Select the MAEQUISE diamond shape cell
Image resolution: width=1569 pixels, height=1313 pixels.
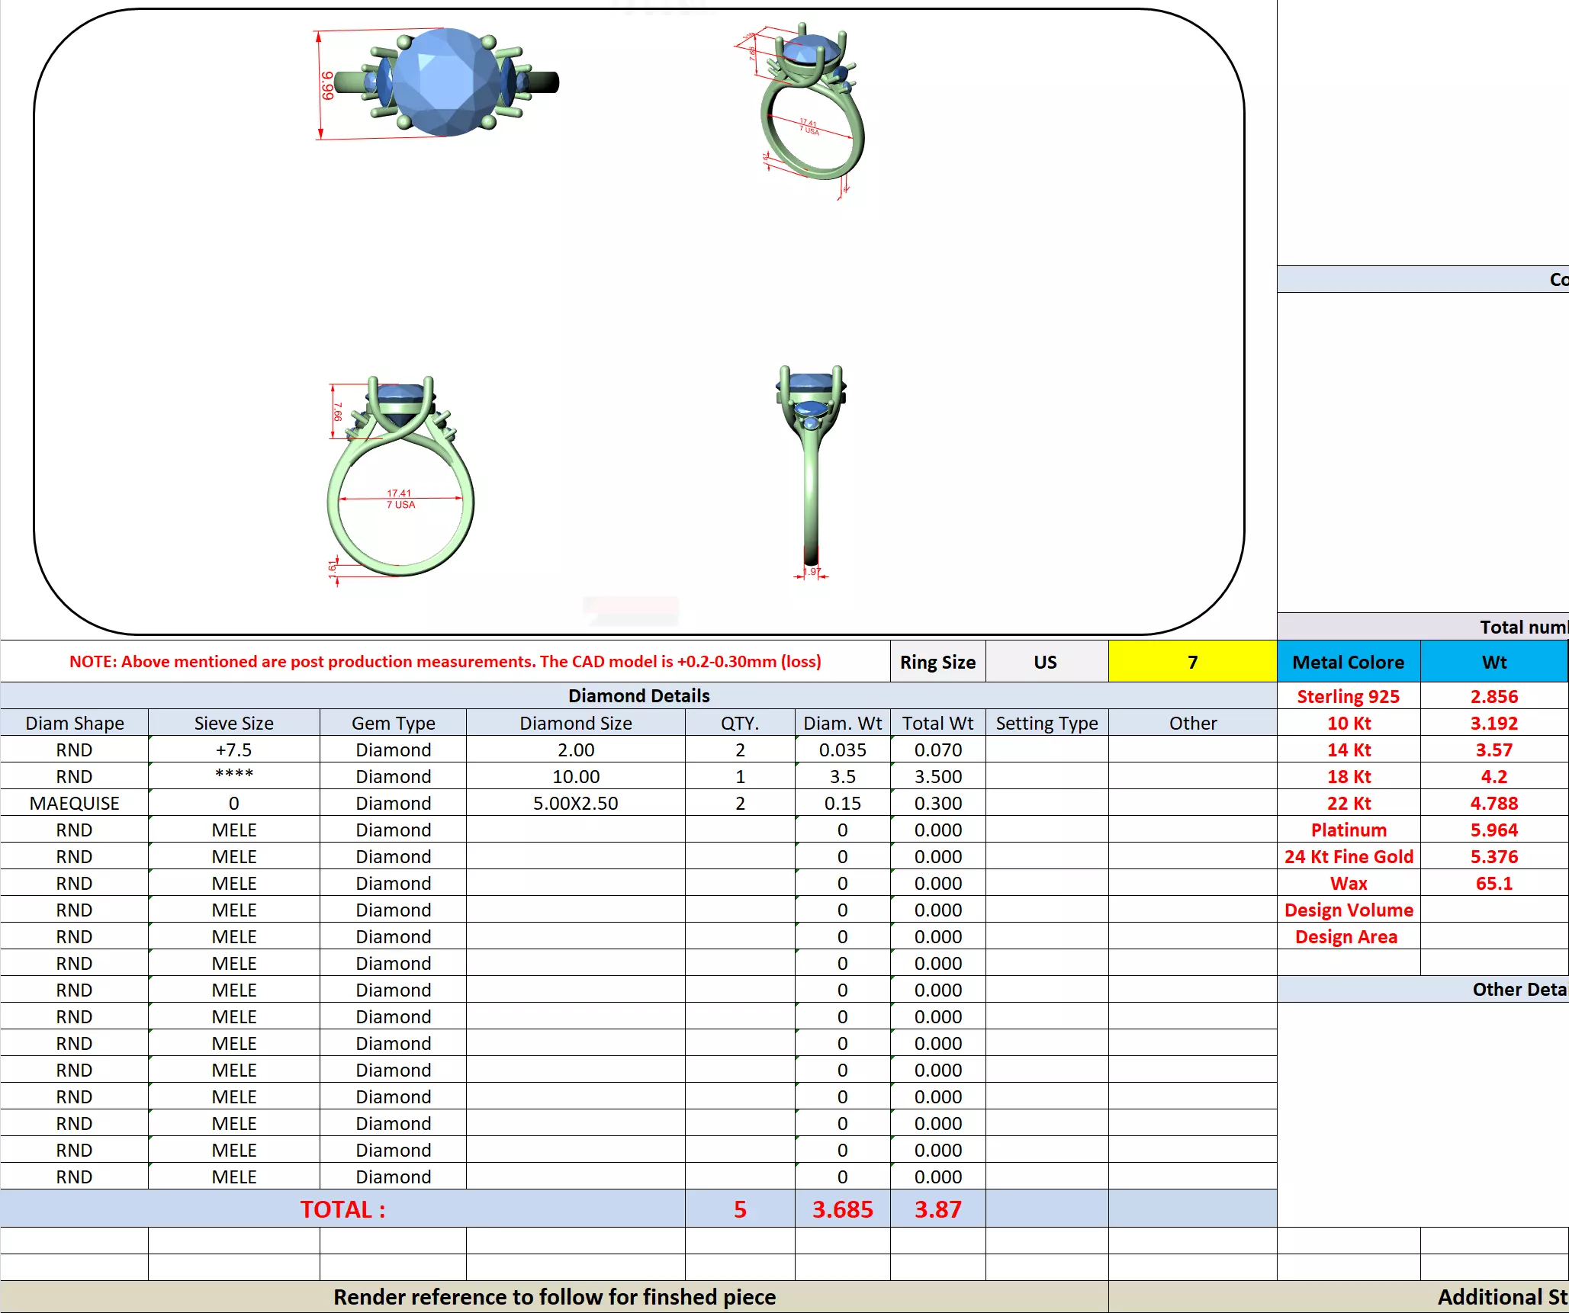pyautogui.click(x=74, y=803)
